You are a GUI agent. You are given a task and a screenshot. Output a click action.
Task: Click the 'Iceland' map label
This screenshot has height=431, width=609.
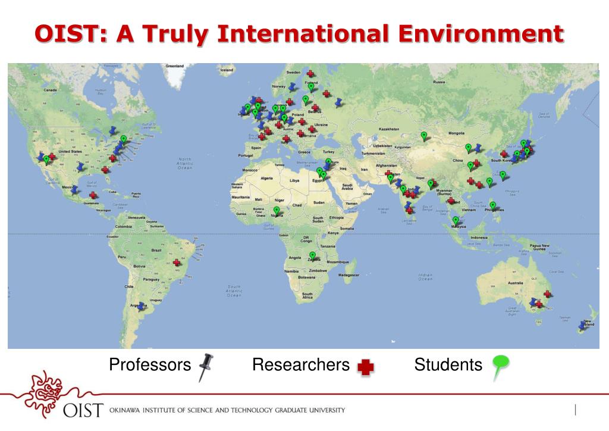pyautogui.click(x=227, y=70)
